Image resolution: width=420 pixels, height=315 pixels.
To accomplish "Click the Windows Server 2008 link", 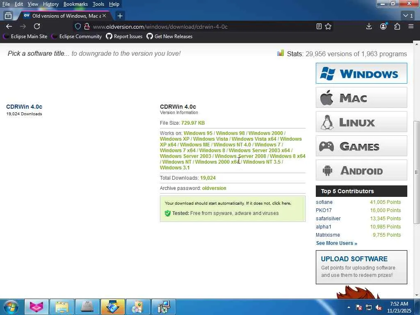I will coord(240,156).
